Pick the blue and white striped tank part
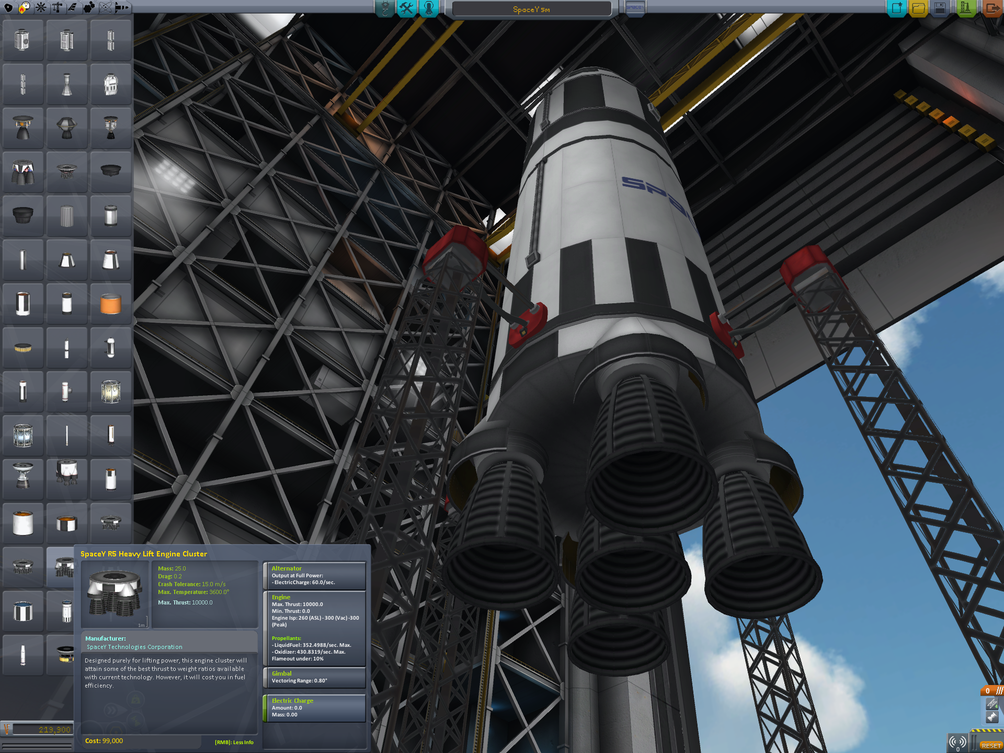 pos(22,611)
